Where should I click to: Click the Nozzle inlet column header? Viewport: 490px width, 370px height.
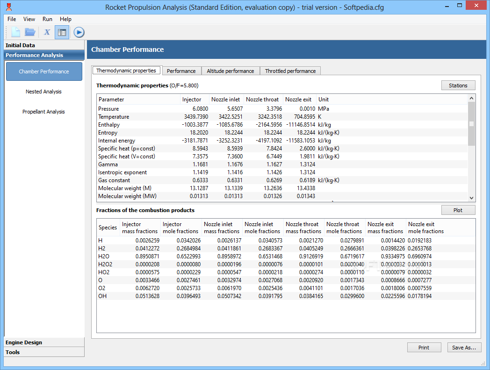(x=227, y=100)
